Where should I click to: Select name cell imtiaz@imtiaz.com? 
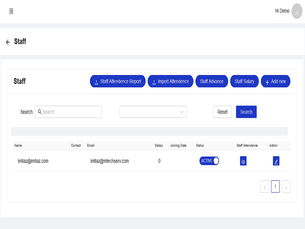point(33,161)
